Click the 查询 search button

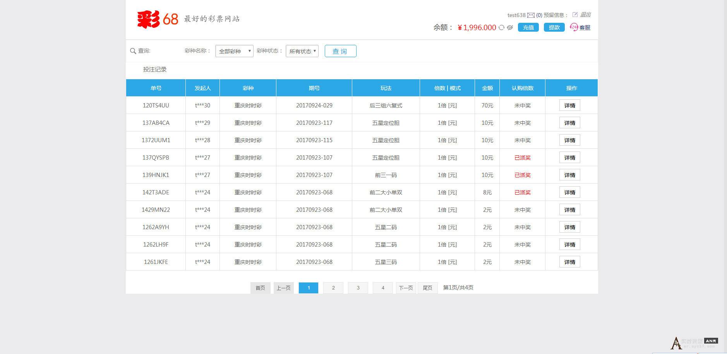pyautogui.click(x=340, y=51)
